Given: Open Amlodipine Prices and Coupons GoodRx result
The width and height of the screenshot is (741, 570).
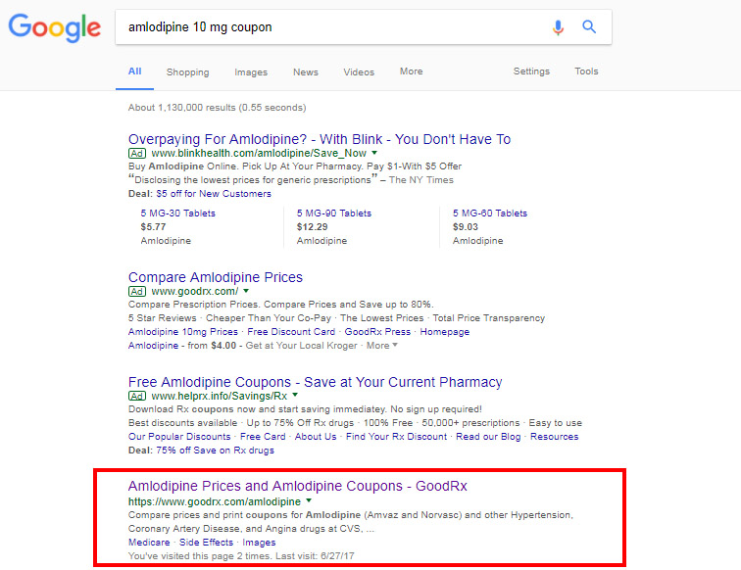Looking at the screenshot, I should [x=298, y=486].
